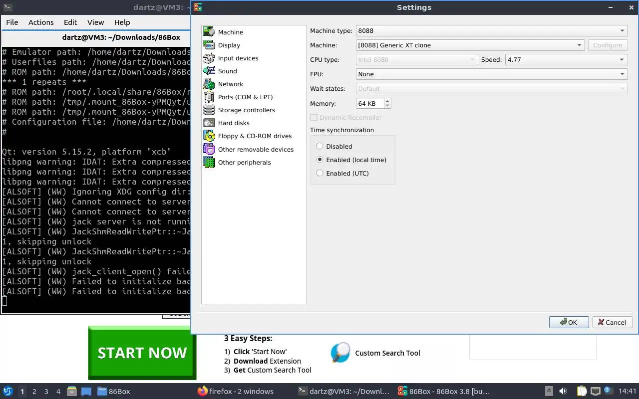Open the Wait states dropdown
This screenshot has width=639, height=399.
coord(492,88)
